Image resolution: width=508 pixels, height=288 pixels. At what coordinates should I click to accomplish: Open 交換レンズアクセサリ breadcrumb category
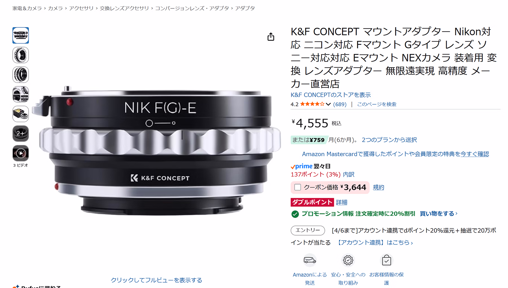(x=124, y=8)
